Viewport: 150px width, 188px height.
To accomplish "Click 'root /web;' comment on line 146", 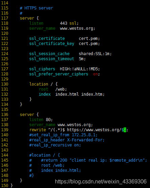I will [x=53, y=165].
